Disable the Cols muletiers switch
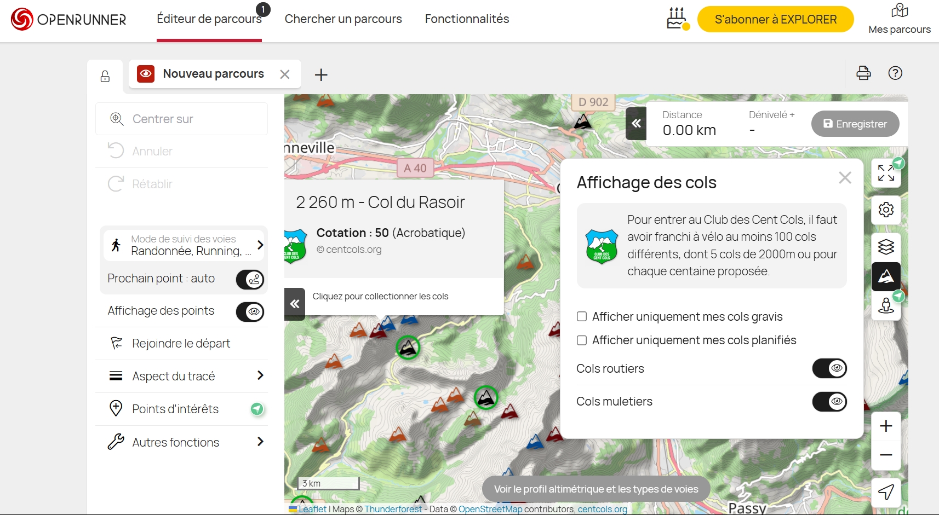The image size is (939, 515). coord(829,402)
